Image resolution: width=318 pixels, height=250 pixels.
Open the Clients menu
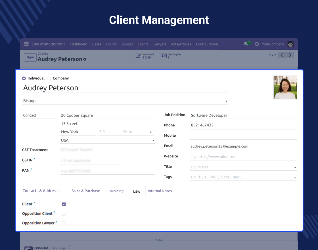pos(143,44)
